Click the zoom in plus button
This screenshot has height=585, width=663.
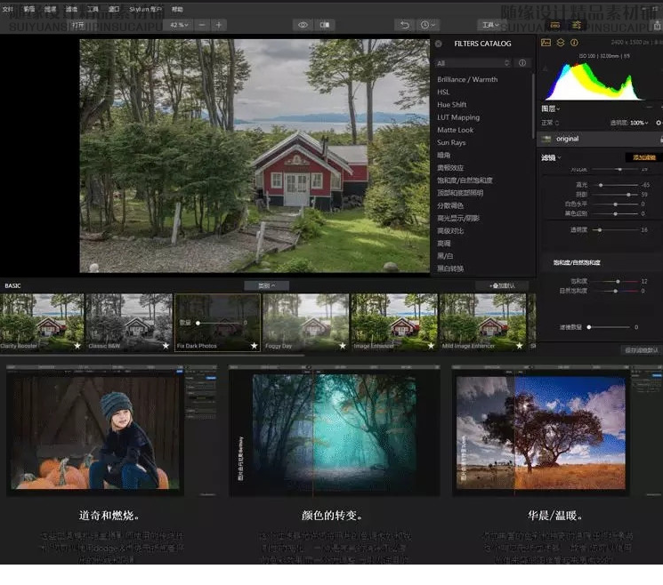(x=219, y=25)
